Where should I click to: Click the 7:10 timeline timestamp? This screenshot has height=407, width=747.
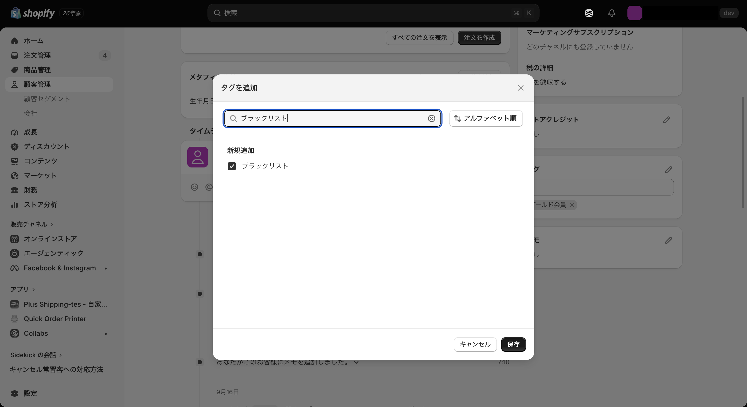click(x=503, y=362)
